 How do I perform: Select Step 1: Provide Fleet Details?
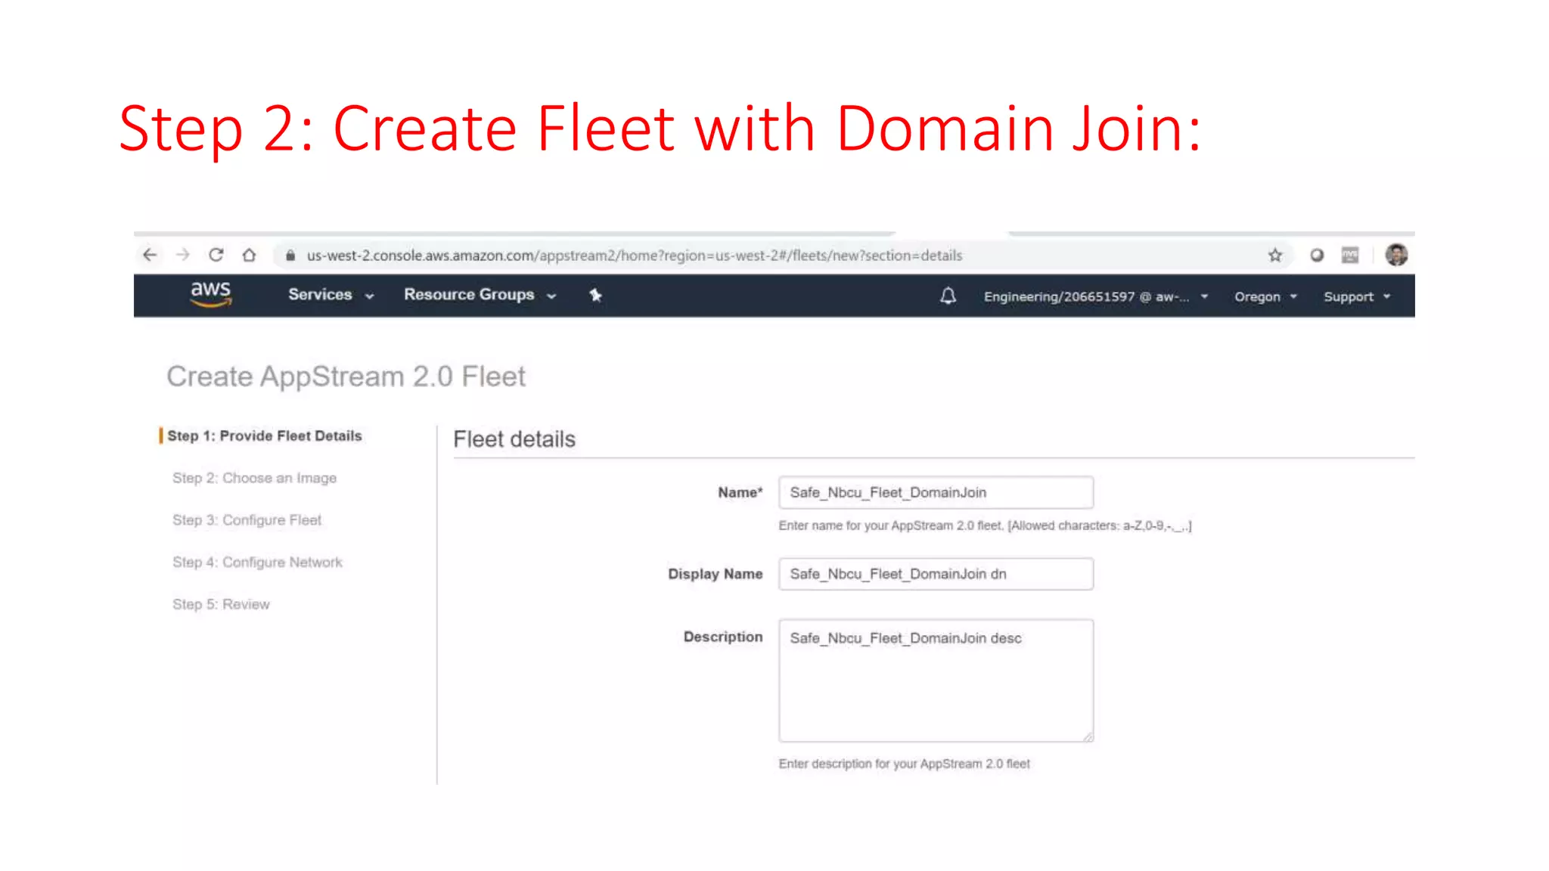click(265, 435)
